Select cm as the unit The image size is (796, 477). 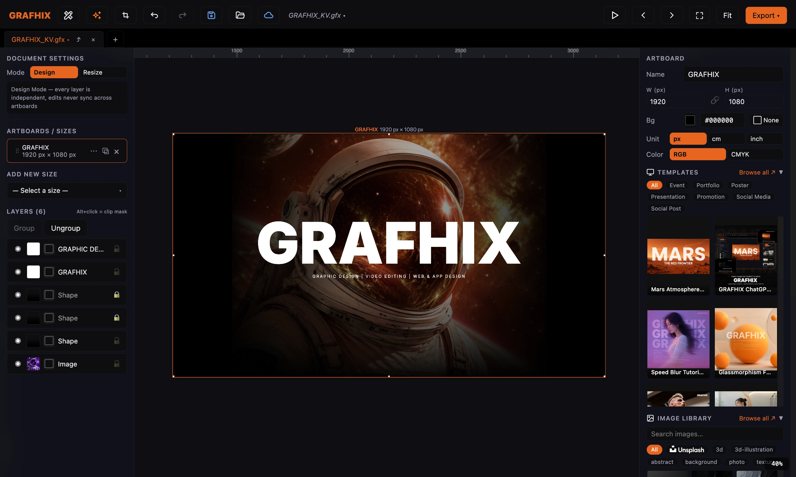point(726,139)
